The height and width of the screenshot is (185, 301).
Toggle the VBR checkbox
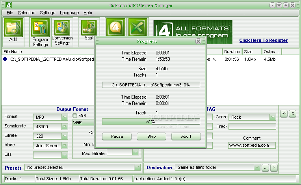pos(75,116)
